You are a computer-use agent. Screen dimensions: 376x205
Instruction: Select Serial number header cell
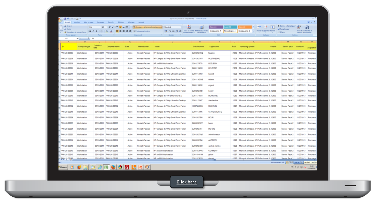tap(200, 47)
